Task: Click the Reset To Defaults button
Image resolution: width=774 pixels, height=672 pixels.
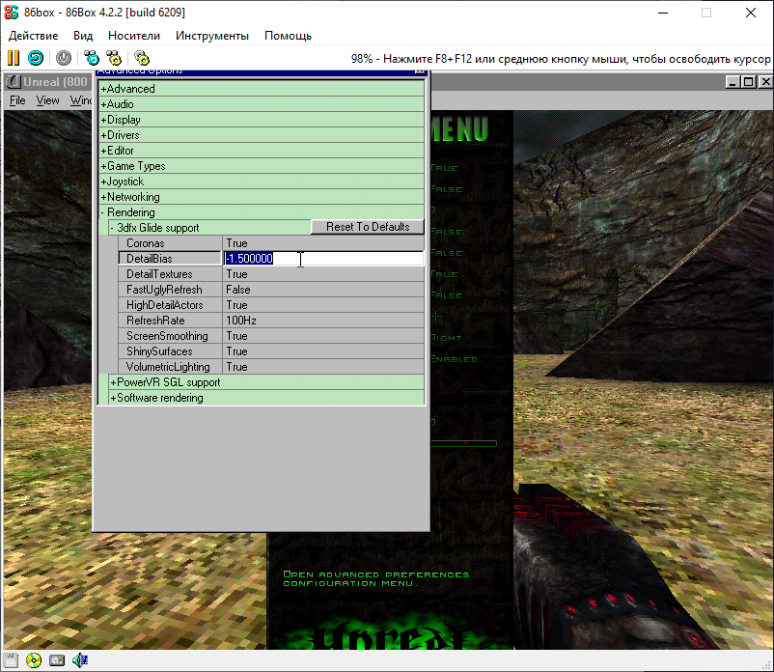Action: point(367,226)
